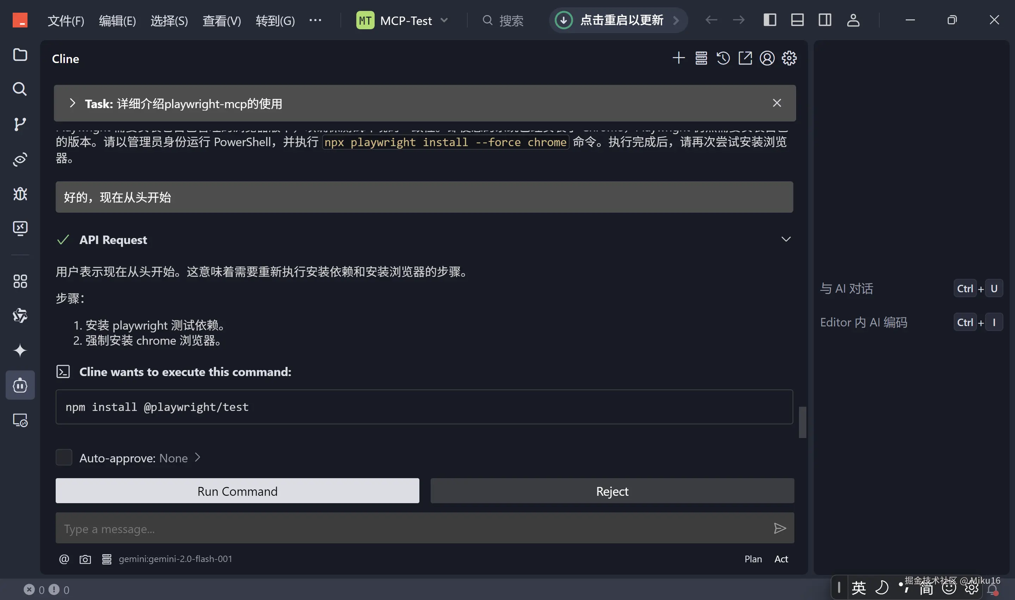Viewport: 1015px width, 600px height.
Task: Start a new Cline task with plus icon
Action: click(x=678, y=58)
